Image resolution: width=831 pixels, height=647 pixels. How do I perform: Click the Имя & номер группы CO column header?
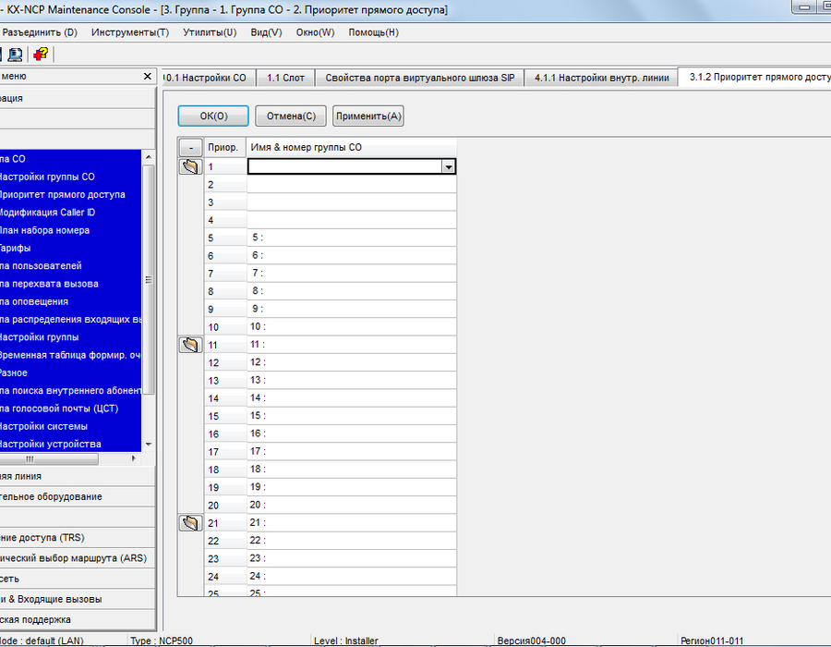pos(352,148)
